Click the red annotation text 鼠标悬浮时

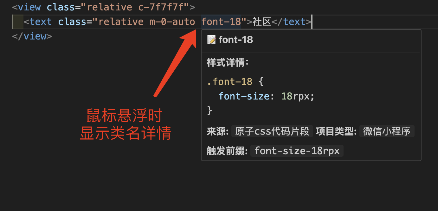(x=124, y=116)
